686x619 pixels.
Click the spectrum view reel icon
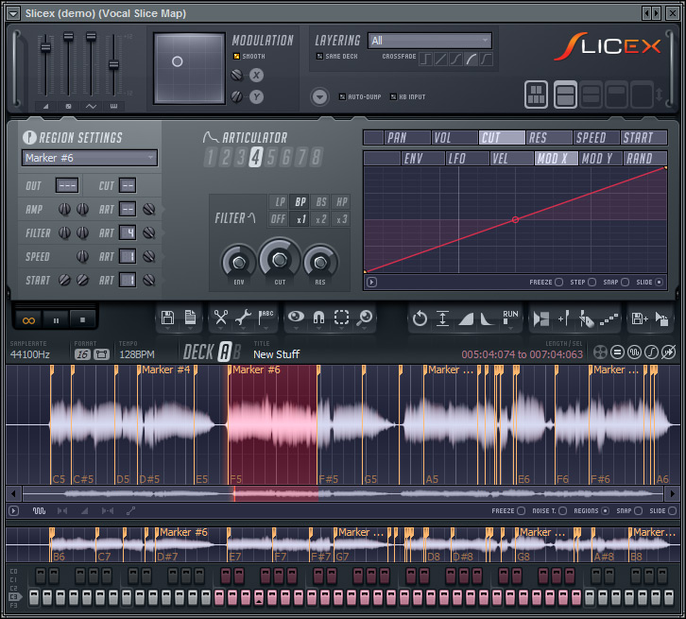click(600, 352)
